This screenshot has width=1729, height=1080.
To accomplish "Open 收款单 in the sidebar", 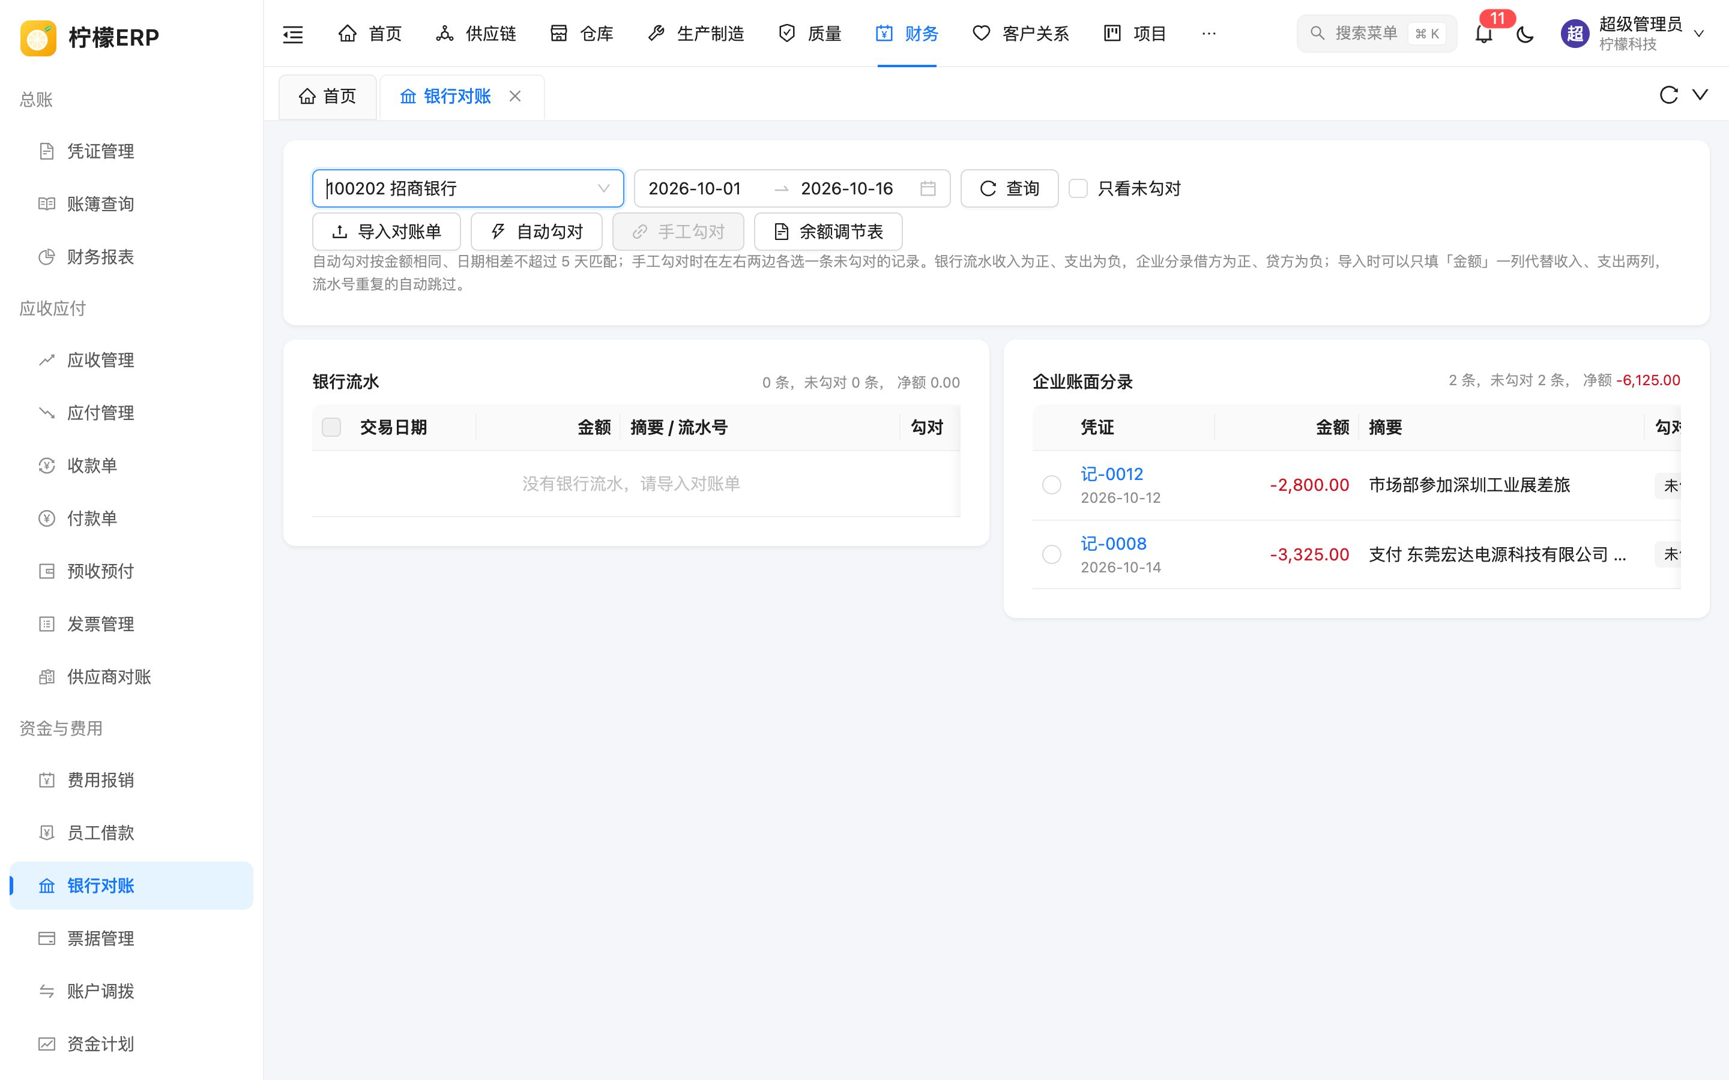I will (x=131, y=466).
